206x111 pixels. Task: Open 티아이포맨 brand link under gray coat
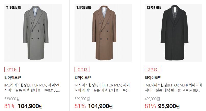13,77
